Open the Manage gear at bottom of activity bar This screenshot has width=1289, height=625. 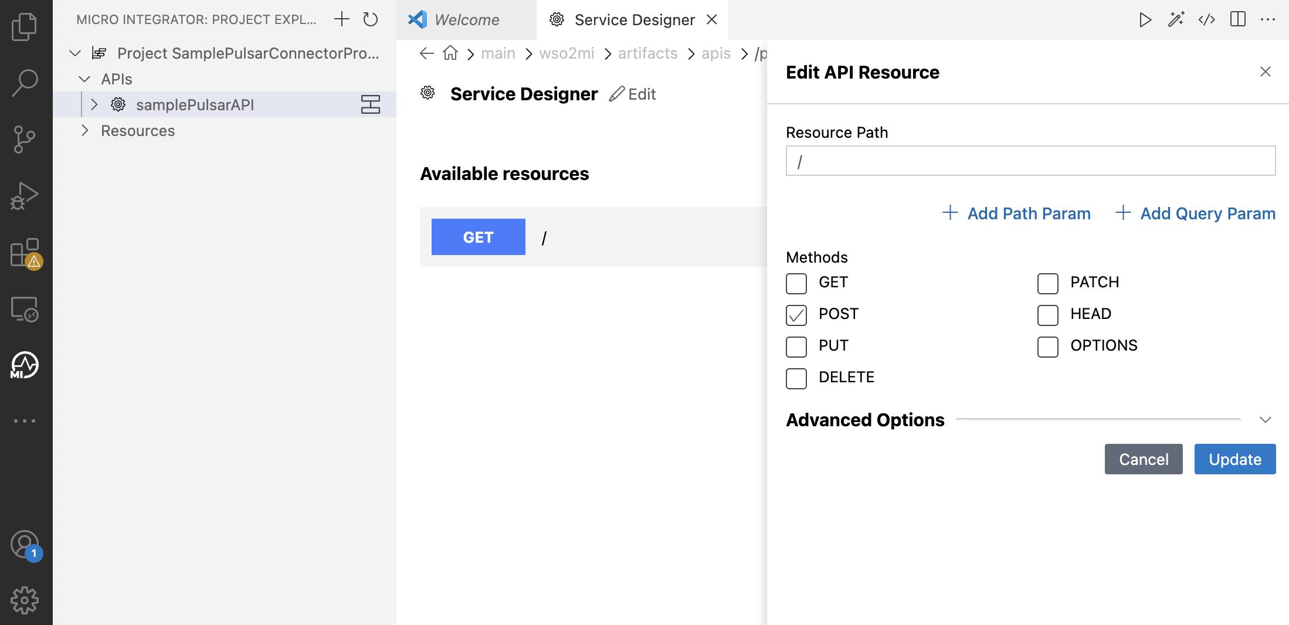[x=25, y=600]
